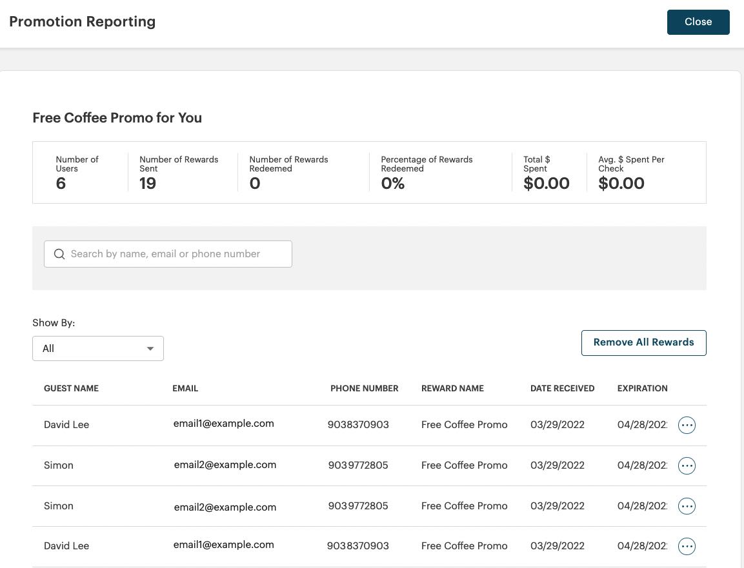Click the Reward Name column header

[x=453, y=388]
